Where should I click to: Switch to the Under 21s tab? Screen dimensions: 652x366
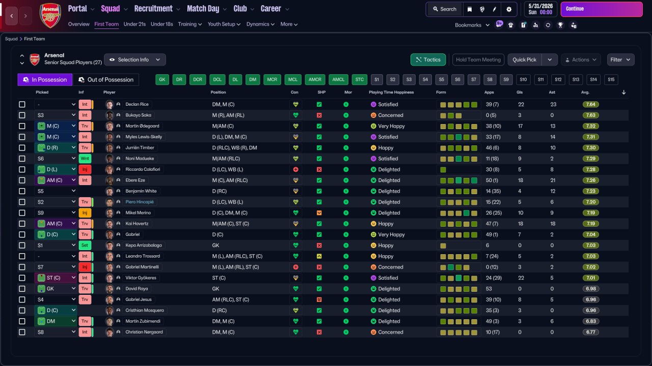134,24
